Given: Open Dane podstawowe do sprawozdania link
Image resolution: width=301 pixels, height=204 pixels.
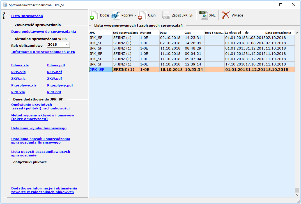Looking at the screenshot, I should point(43,32).
